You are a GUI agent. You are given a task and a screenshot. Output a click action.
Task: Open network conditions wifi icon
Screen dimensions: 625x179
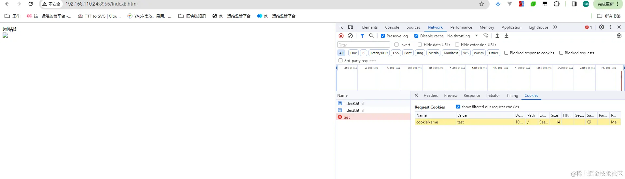pyautogui.click(x=485, y=36)
